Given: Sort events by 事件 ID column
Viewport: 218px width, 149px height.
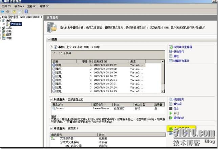Looking at the screenshot, I should tap(84, 61).
